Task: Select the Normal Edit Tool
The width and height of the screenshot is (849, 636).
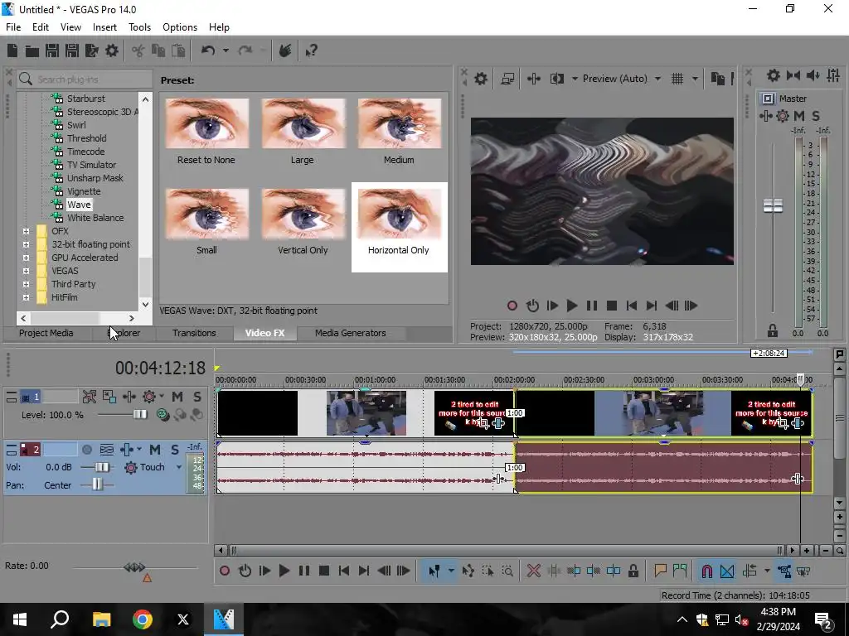Action: click(x=434, y=571)
